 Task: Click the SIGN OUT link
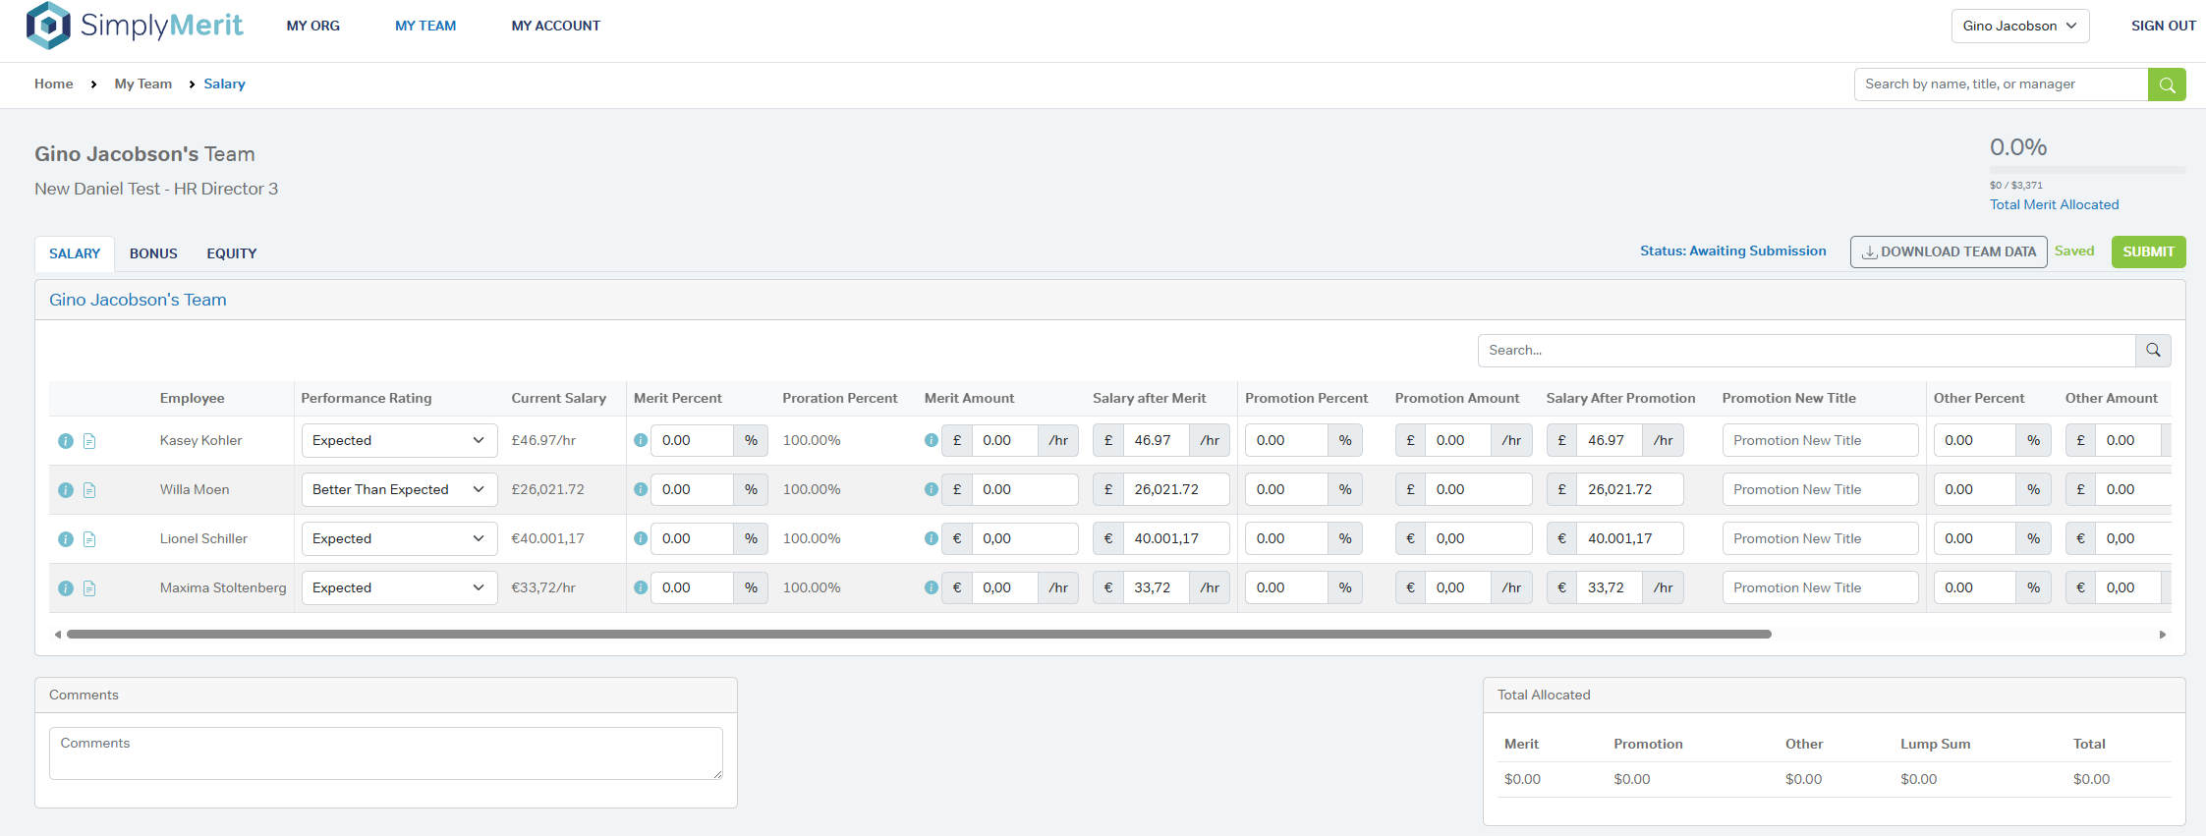pos(2163,26)
